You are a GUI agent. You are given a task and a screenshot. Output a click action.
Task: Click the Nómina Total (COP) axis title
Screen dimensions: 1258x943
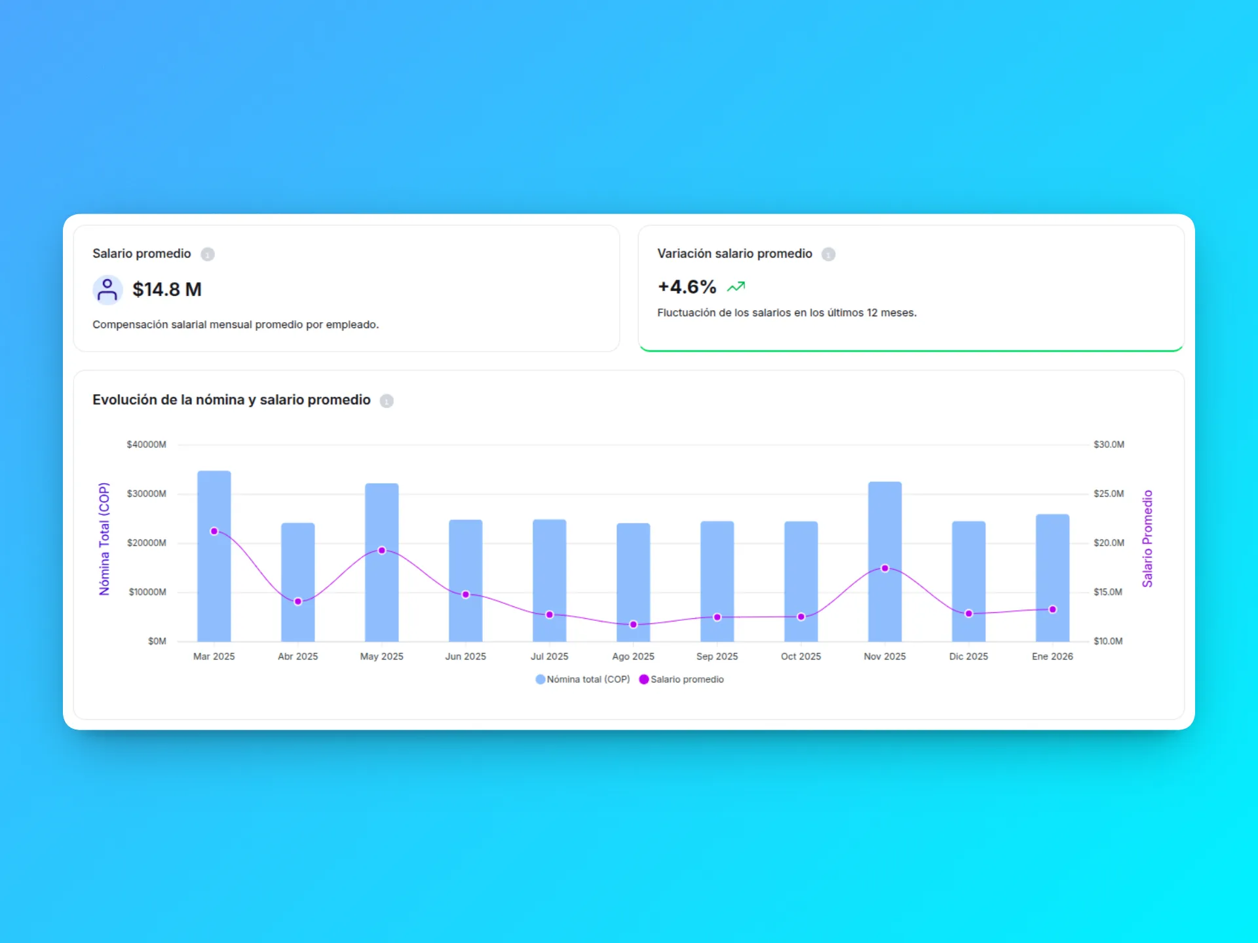[104, 538]
